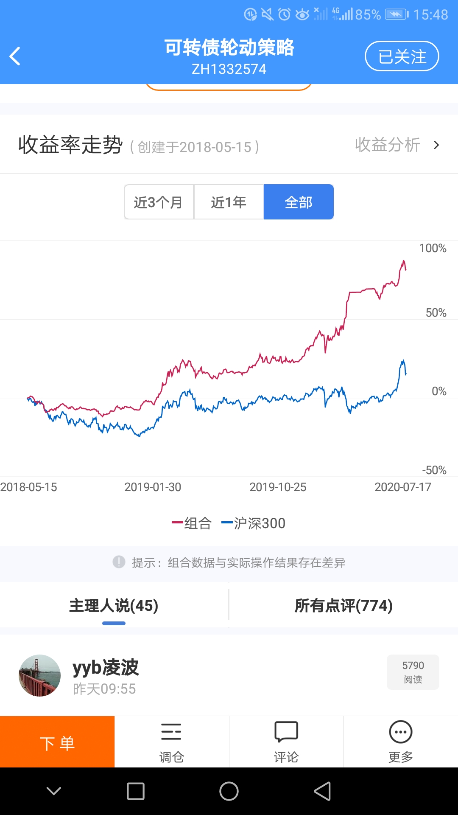Tap the 调仓 rebalance icon
The image size is (458, 815).
(x=171, y=732)
